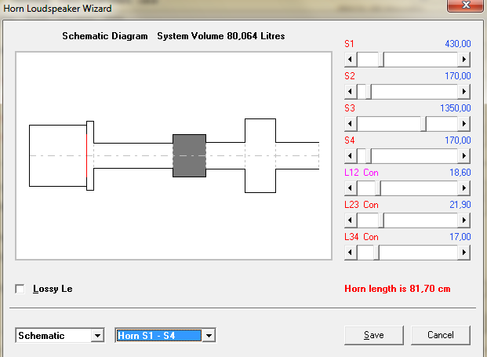Click left arrow of L23 Con slider

click(x=351, y=220)
